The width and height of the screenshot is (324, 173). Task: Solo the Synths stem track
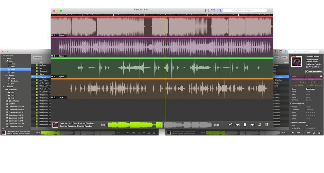(x=55, y=77)
